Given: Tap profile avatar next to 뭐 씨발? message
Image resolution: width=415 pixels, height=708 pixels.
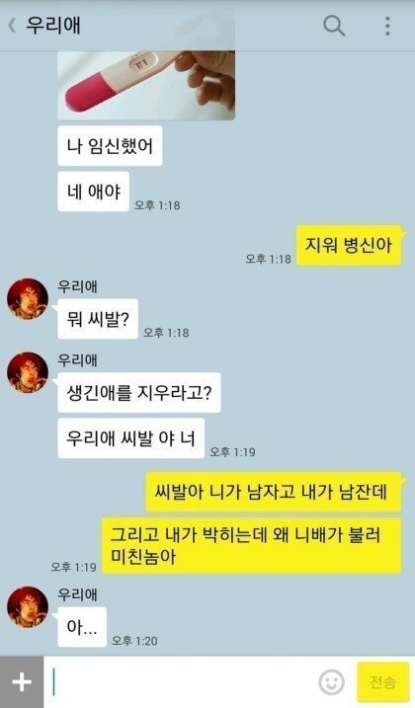Looking at the screenshot, I should [x=27, y=299].
